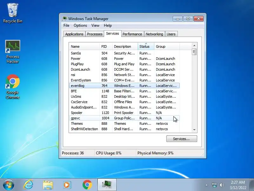Image resolution: width=254 pixels, height=191 pixels.
Task: Select the UxSms service row
Action: point(124,96)
